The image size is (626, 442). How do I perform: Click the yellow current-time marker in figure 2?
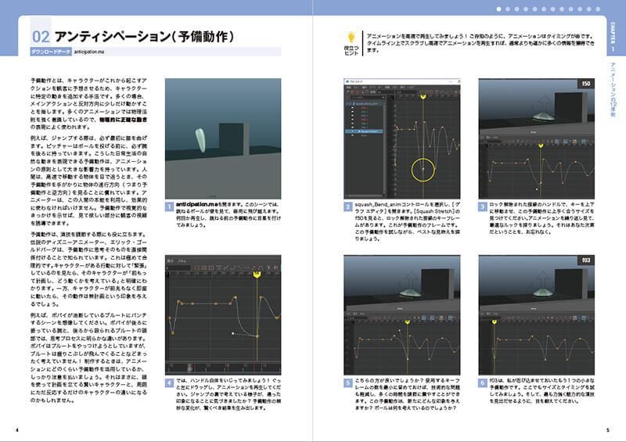point(423,96)
